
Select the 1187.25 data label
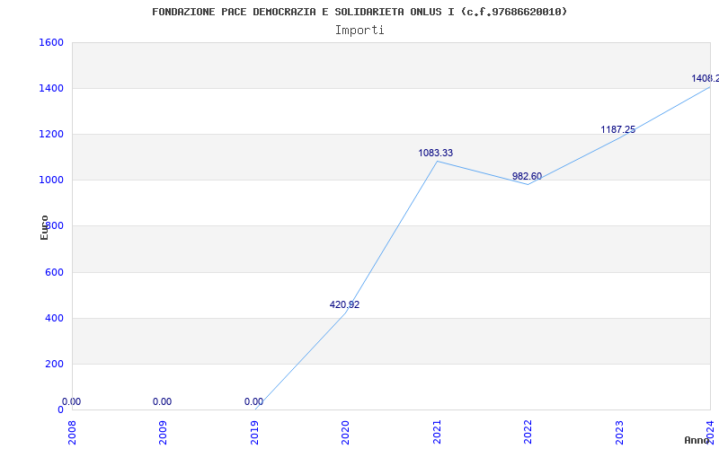(618, 129)
